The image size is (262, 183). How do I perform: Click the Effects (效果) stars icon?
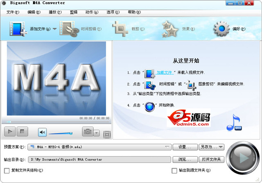(x=170, y=29)
